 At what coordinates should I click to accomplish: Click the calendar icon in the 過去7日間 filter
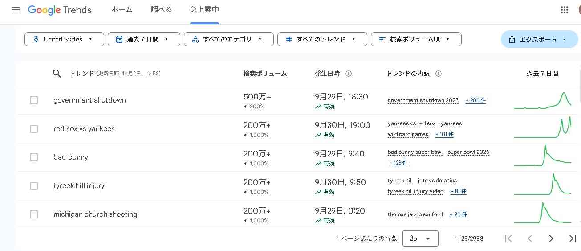[x=119, y=39]
